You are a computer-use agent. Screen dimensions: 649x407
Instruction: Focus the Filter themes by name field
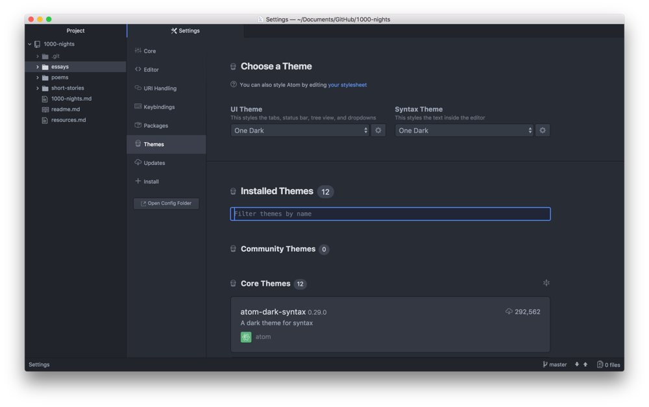(390, 214)
